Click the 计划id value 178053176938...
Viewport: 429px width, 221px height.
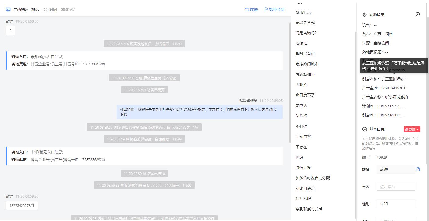point(391,106)
